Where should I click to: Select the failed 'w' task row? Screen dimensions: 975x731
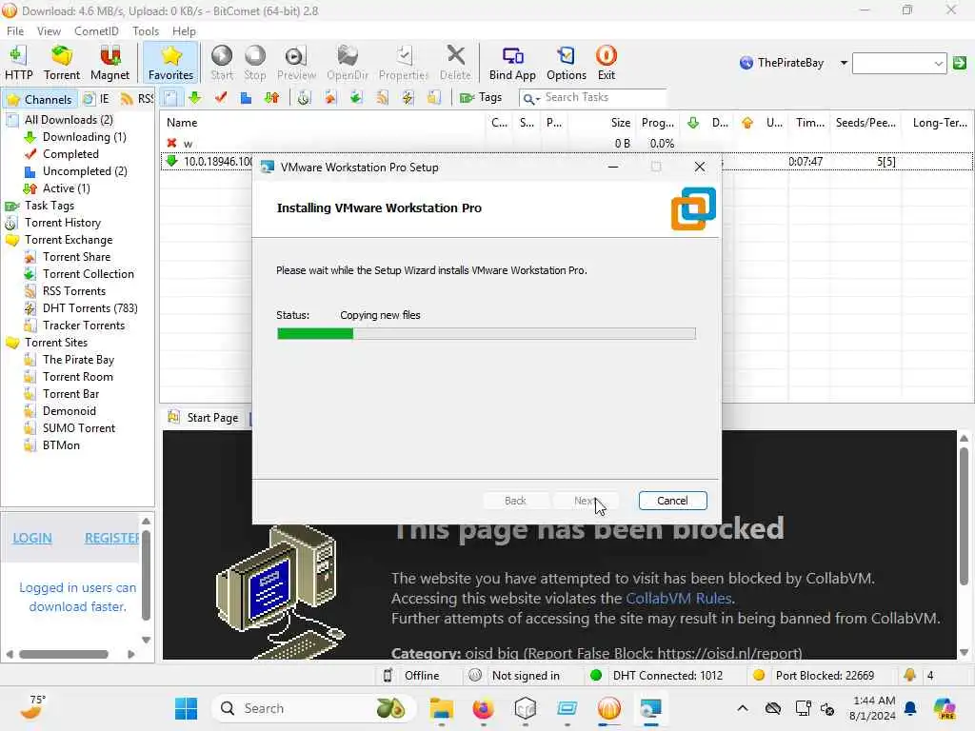point(566,144)
